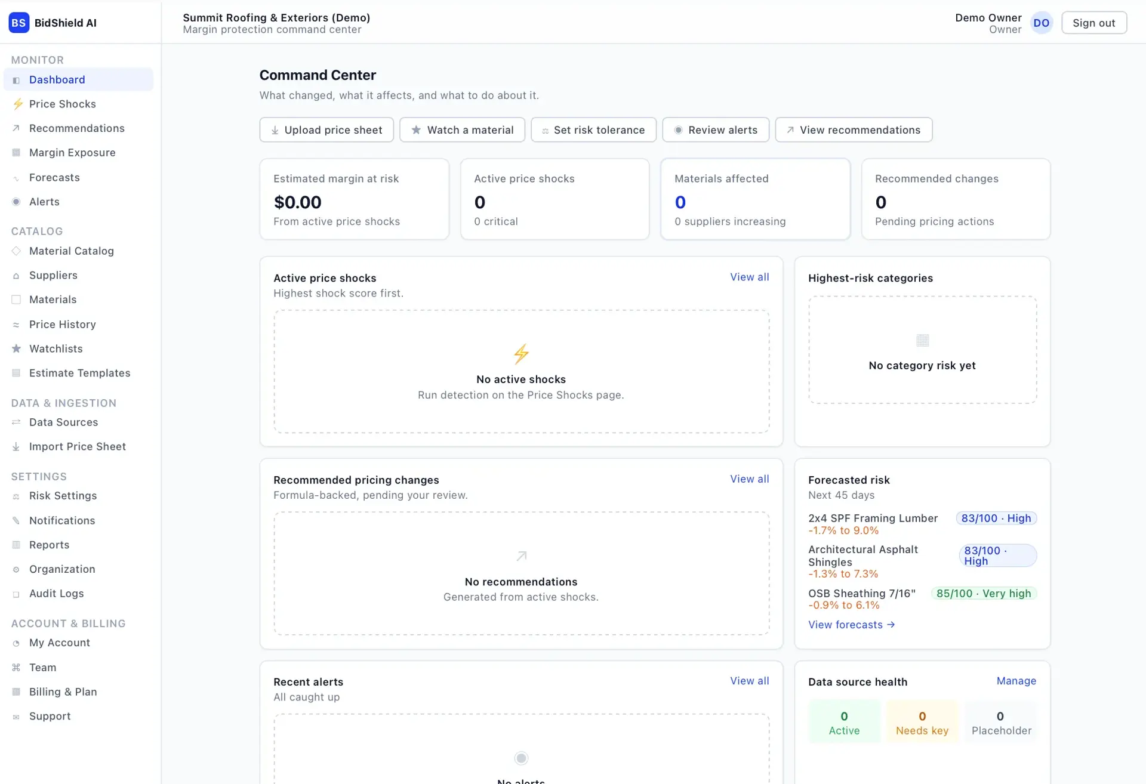Click the Needs key data source tile
1146x784 pixels.
pos(922,723)
